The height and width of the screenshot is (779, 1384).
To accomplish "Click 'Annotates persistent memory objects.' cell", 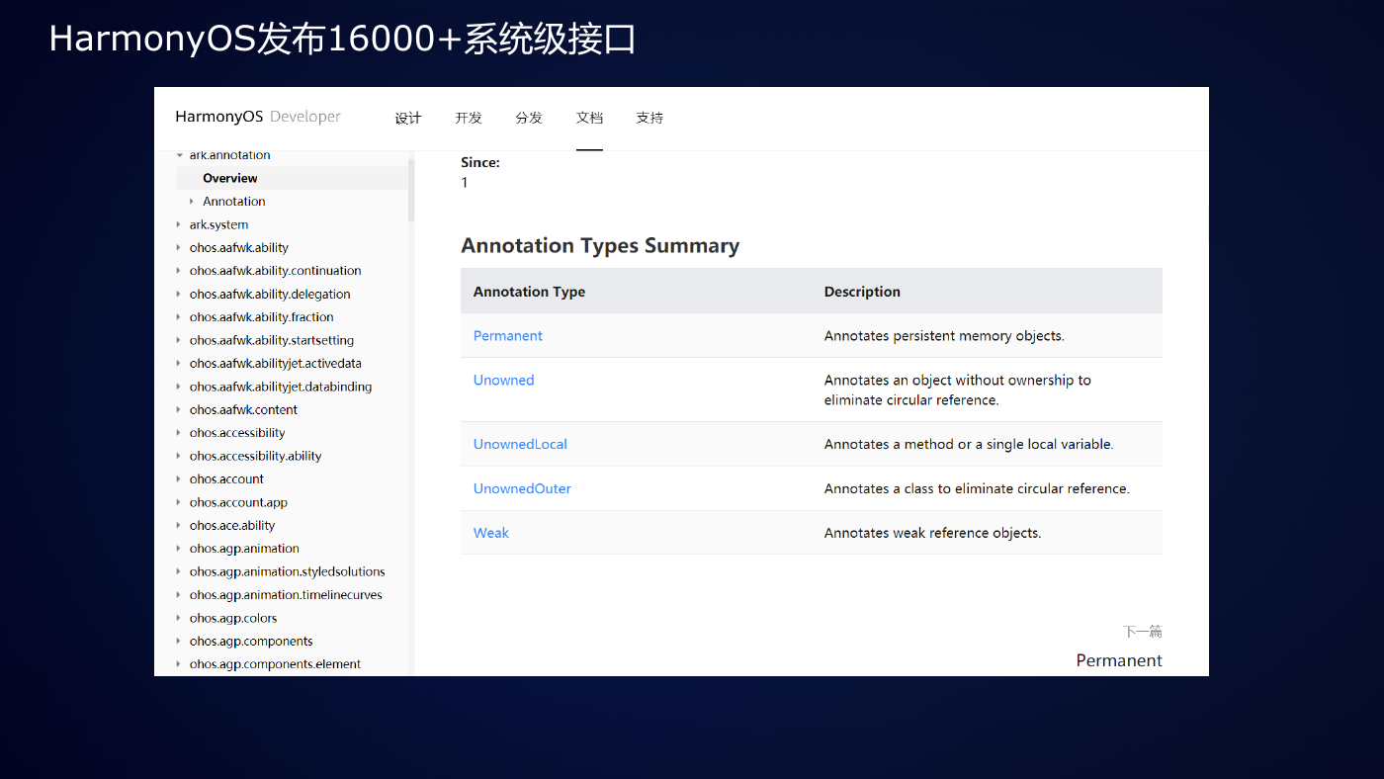I will (944, 336).
